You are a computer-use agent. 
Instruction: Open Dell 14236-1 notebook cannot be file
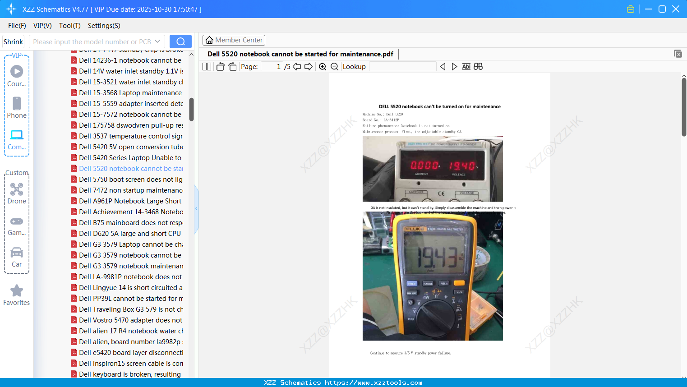tap(127, 60)
